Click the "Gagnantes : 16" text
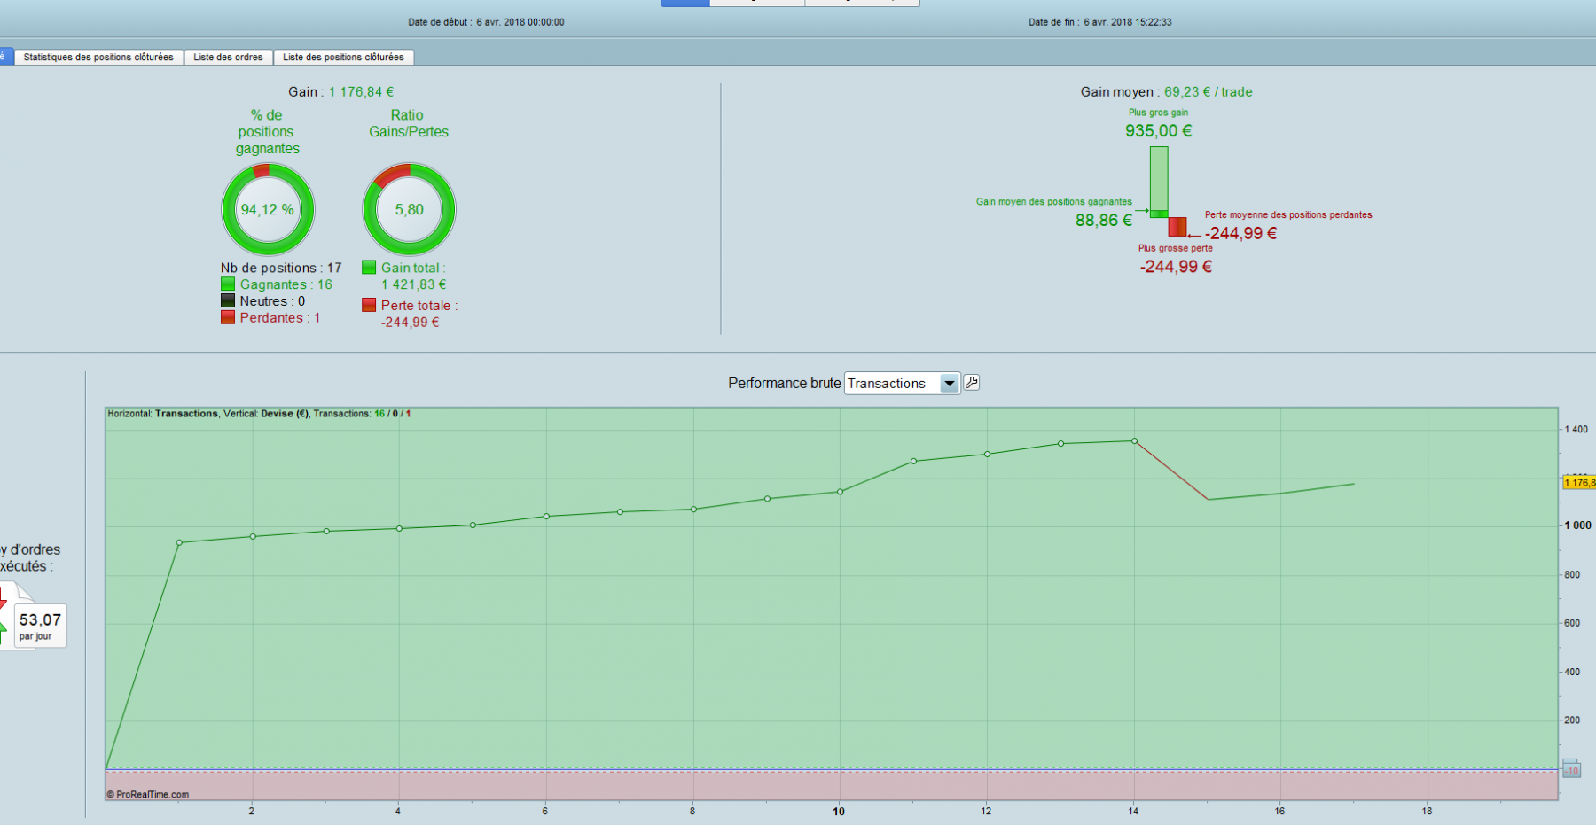 [286, 284]
